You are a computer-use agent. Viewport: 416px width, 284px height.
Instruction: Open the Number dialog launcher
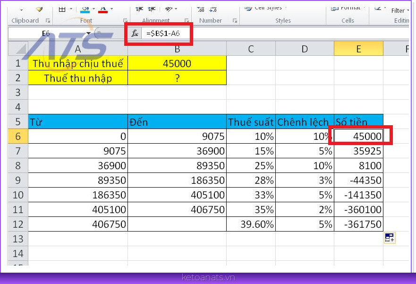(235, 20)
